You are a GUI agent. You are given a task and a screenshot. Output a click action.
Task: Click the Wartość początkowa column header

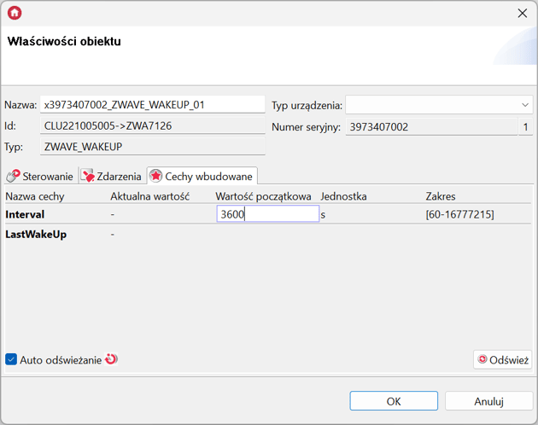click(263, 196)
